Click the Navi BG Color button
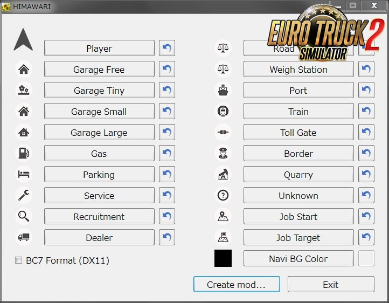Screen dimensions: 389x303 [x=298, y=258]
